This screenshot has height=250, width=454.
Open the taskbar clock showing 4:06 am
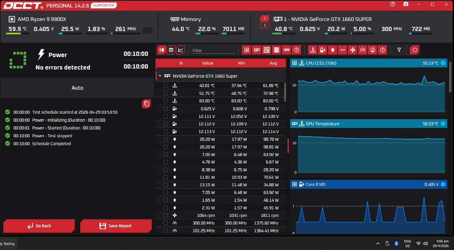(441, 243)
